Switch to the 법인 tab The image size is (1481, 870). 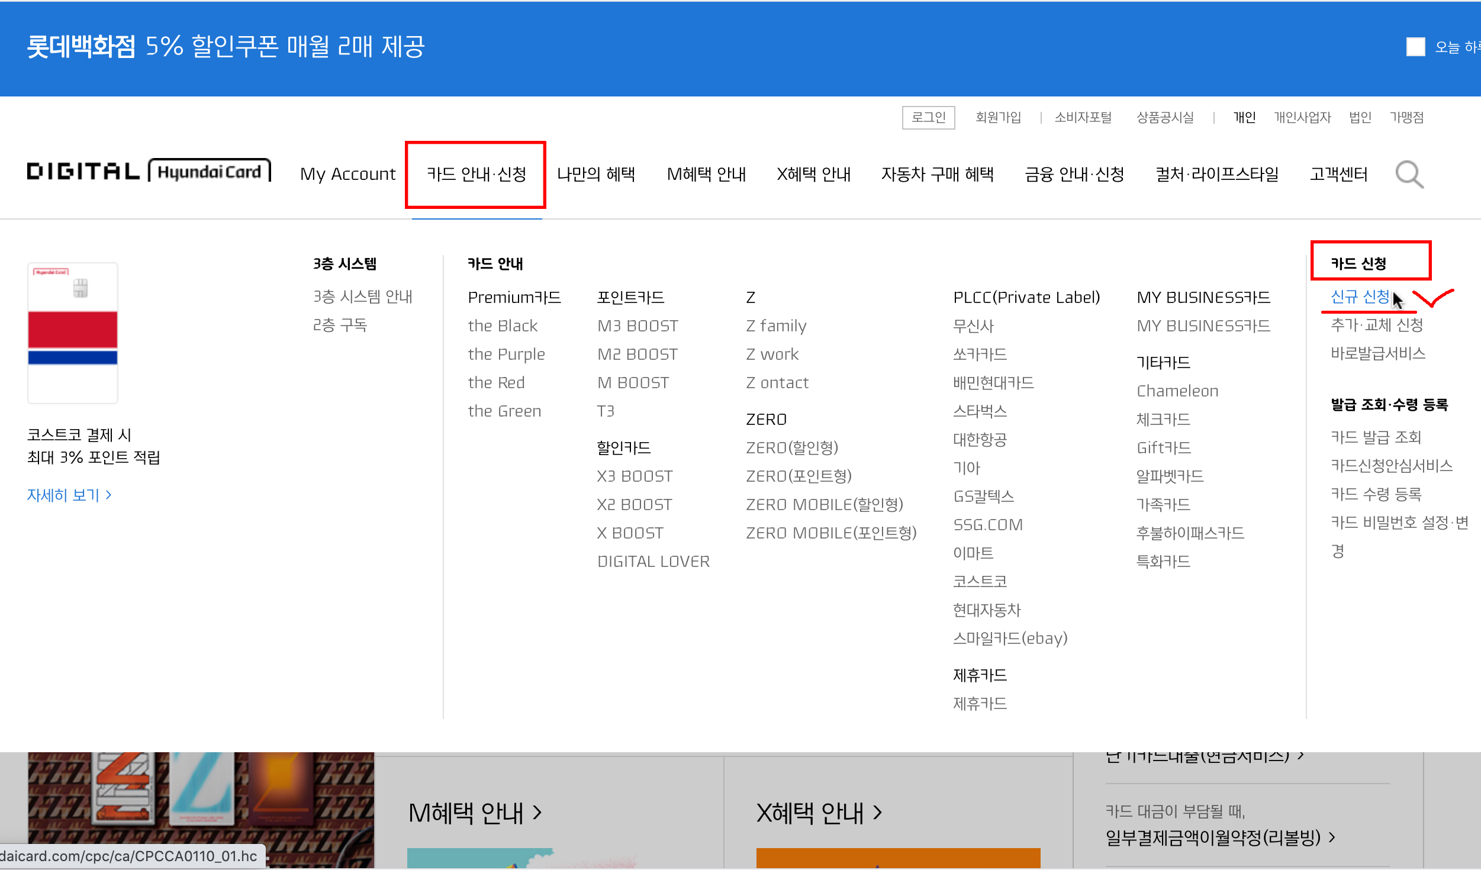[x=1360, y=117]
